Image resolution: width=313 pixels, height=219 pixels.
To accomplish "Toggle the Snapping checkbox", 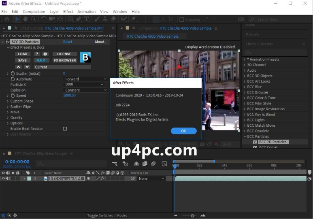I will [x=182, y=19].
